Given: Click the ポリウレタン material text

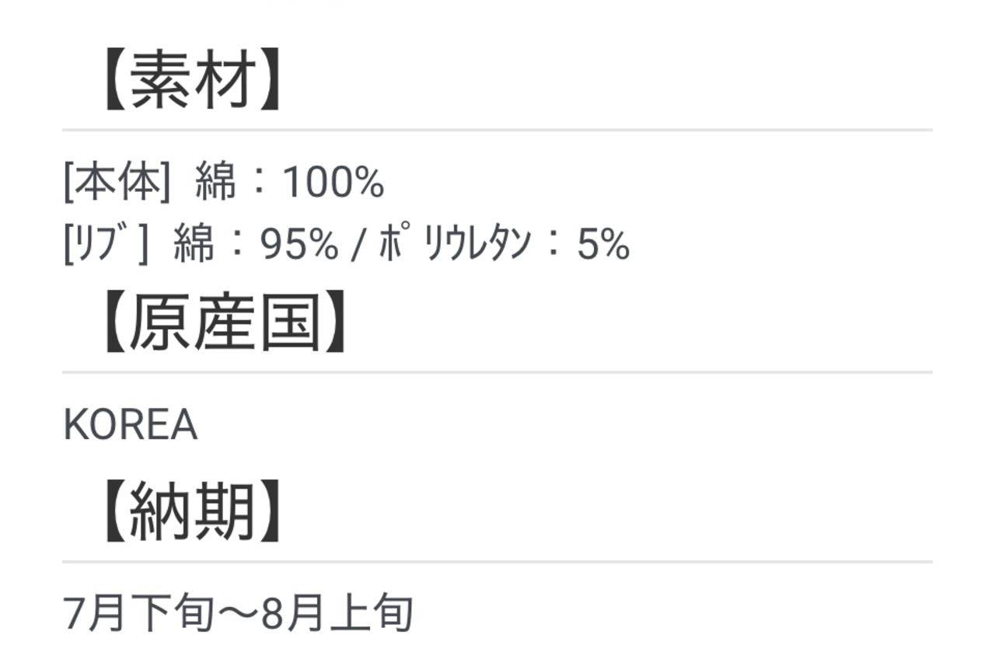Looking at the screenshot, I should point(456,245).
